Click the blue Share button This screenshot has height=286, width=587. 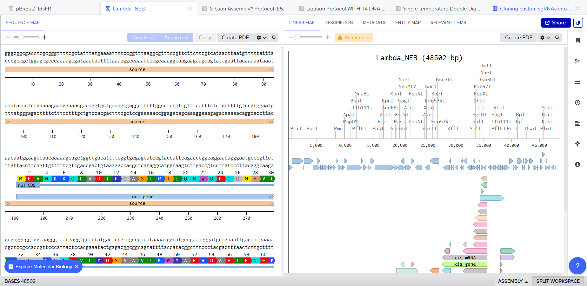point(556,23)
